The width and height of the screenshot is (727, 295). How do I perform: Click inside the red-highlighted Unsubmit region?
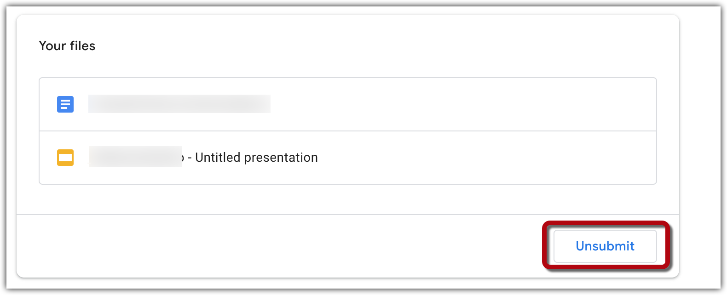(x=604, y=246)
